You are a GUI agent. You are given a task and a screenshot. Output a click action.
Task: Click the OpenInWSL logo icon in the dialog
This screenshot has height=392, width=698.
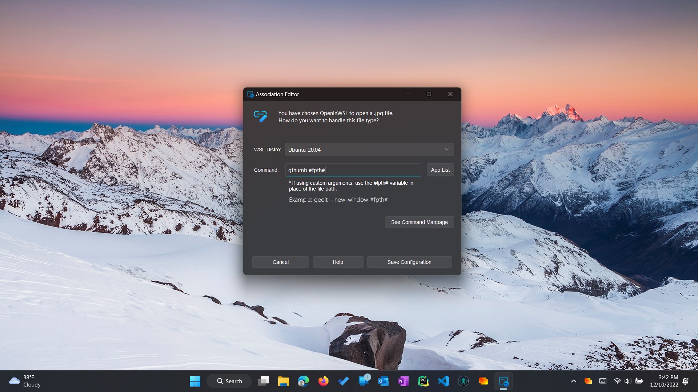[260, 116]
